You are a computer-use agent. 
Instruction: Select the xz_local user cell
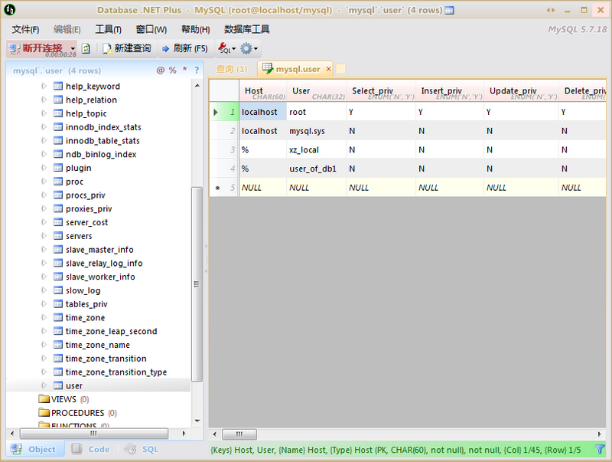tap(316, 149)
